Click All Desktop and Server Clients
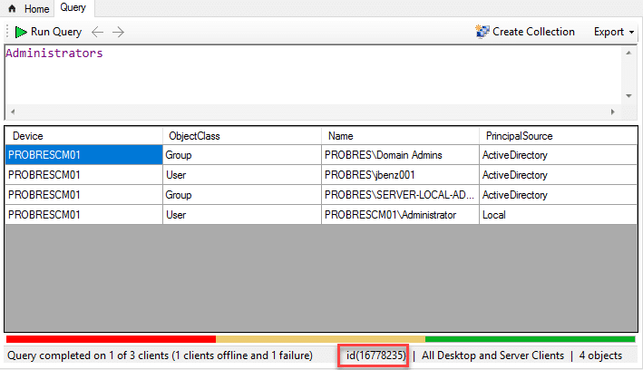Image resolution: width=643 pixels, height=370 pixels. (x=493, y=355)
